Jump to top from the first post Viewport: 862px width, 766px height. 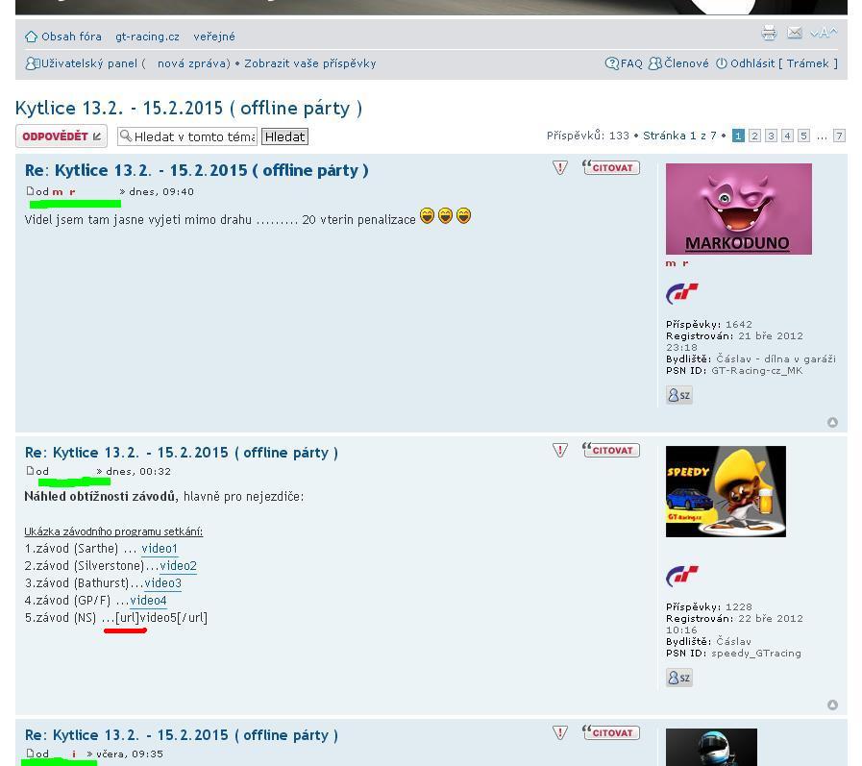coord(832,422)
